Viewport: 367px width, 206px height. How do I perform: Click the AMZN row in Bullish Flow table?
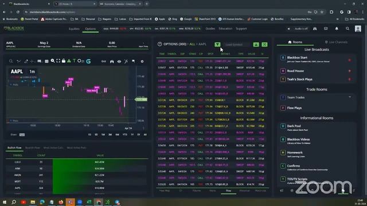pyautogui.click(x=77, y=175)
